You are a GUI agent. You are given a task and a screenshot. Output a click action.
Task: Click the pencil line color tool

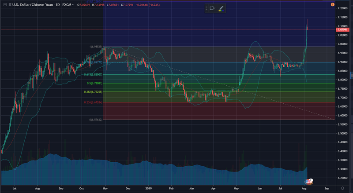(221, 8)
